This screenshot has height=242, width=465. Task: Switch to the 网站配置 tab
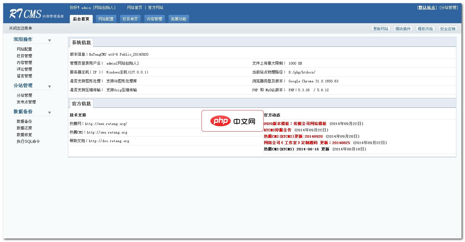point(106,19)
